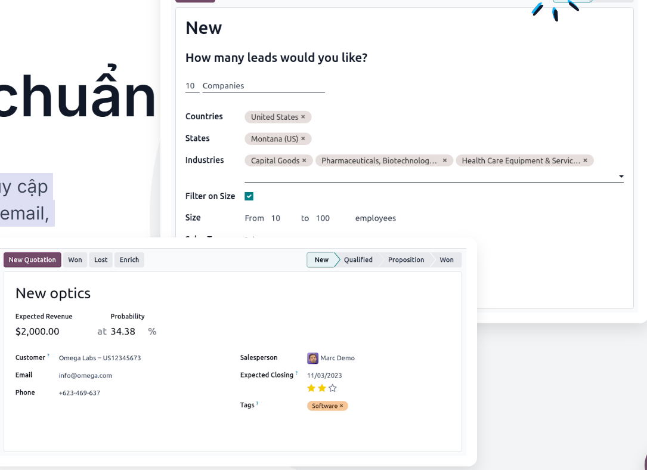Click the info@omega.com email field
647x470 pixels.
(x=85, y=376)
